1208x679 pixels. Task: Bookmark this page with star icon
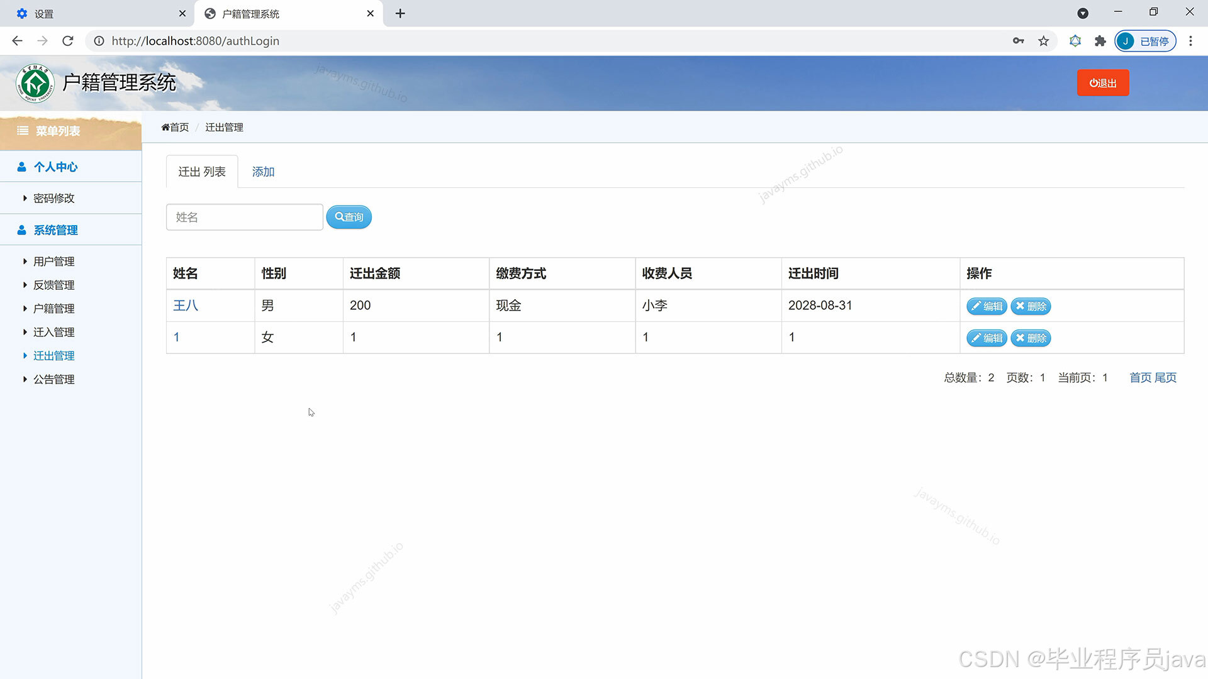1044,41
